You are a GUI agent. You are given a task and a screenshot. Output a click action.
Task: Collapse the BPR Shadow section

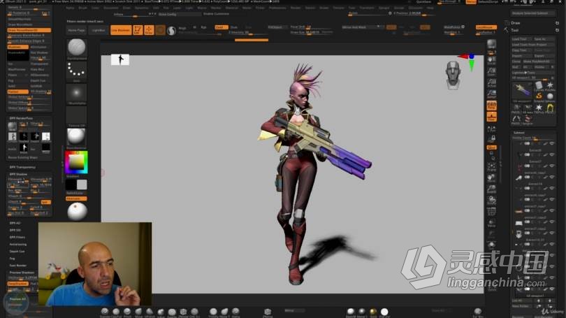pos(18,174)
